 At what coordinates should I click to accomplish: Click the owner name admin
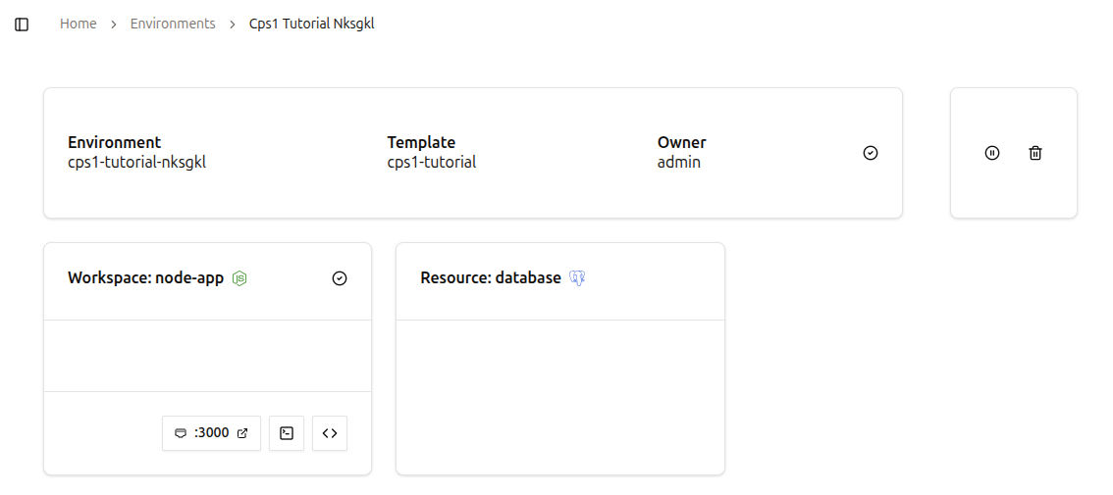(679, 163)
